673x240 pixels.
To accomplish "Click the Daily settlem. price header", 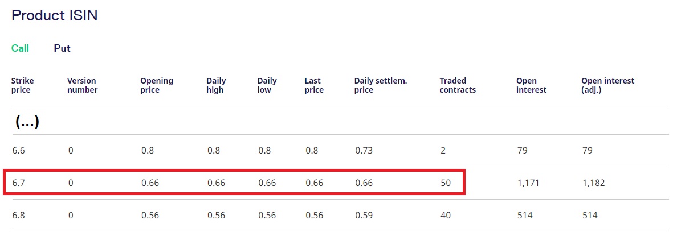I will (x=380, y=85).
